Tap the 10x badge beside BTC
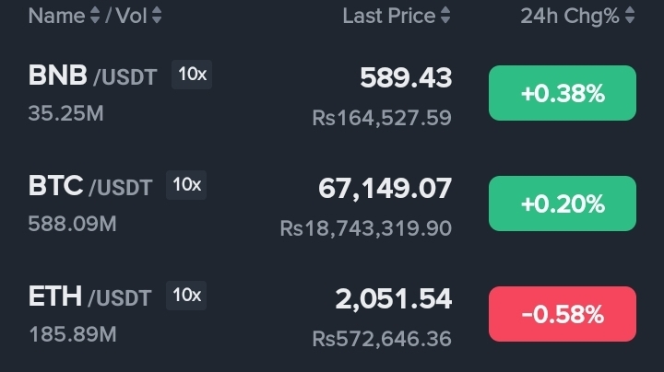 pyautogui.click(x=186, y=185)
